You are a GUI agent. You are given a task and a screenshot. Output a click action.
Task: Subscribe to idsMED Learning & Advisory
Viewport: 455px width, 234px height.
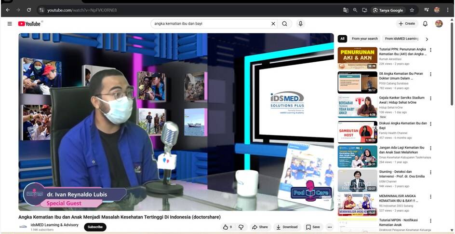click(95, 227)
